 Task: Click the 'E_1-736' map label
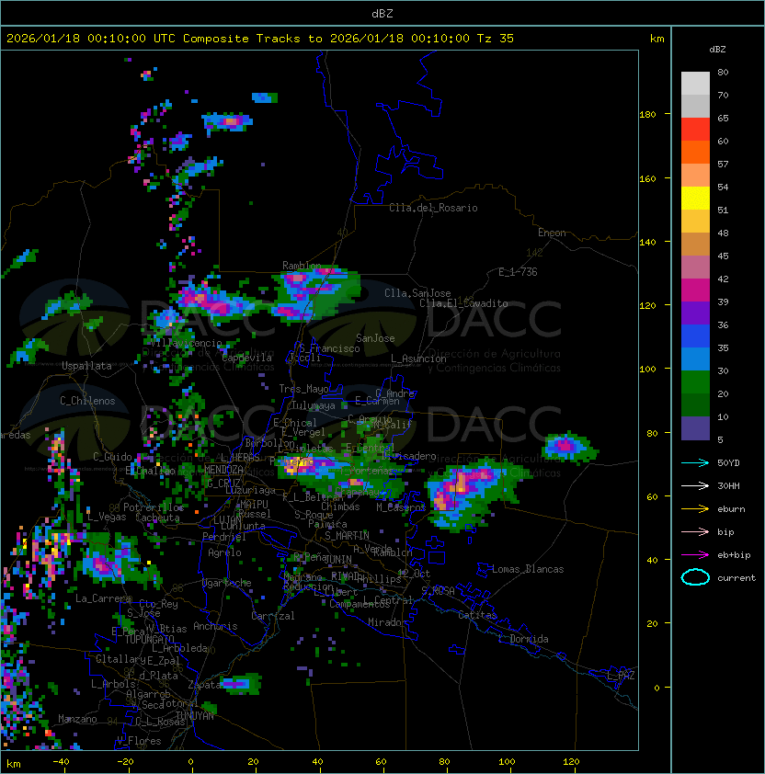[518, 272]
